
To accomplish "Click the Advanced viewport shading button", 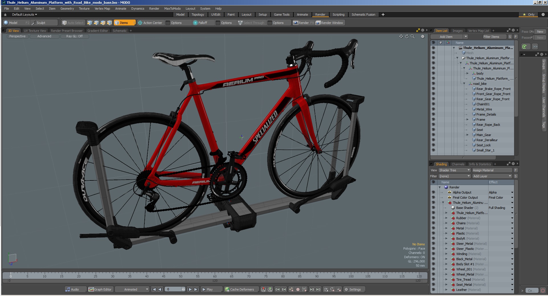I will [44, 36].
